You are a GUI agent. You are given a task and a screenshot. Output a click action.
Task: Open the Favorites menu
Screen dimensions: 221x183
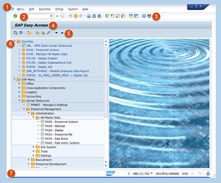pos(45,9)
